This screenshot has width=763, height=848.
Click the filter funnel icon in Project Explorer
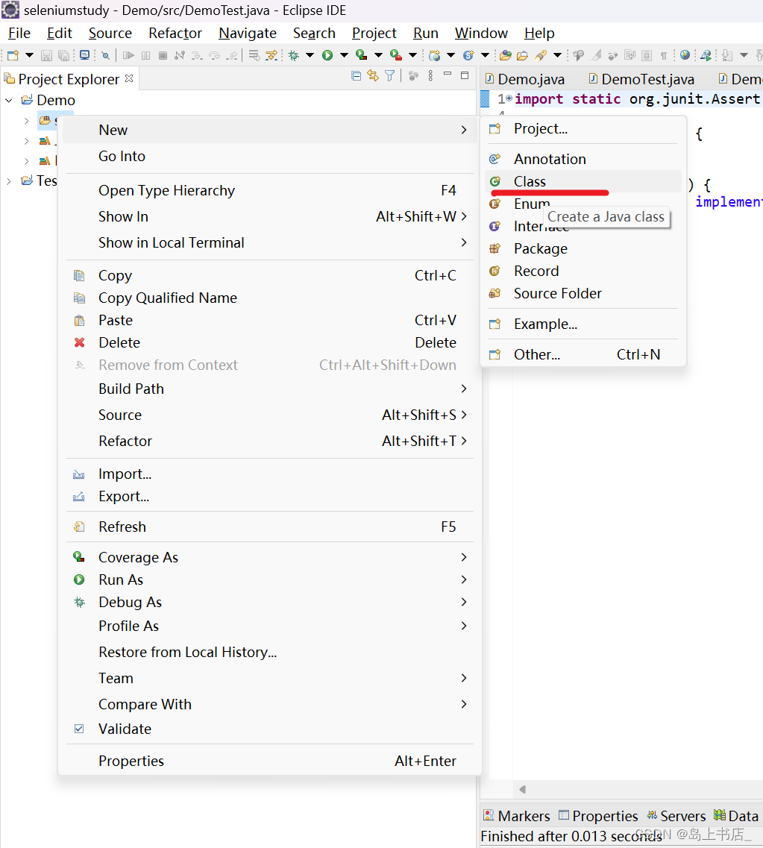click(389, 76)
